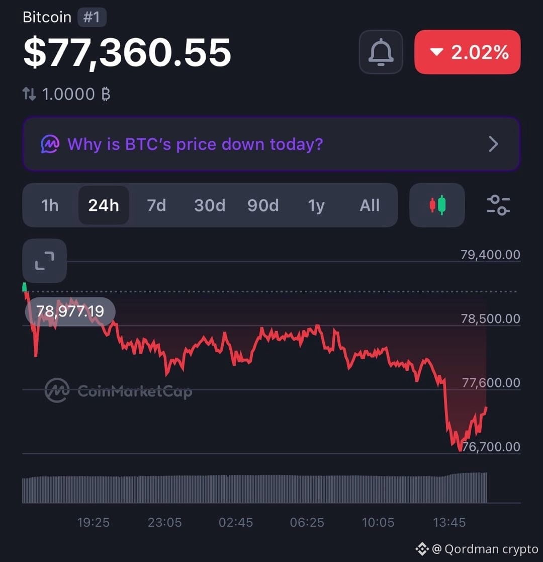The image size is (543, 562).
Task: Select the 1h timeframe
Action: 50,205
